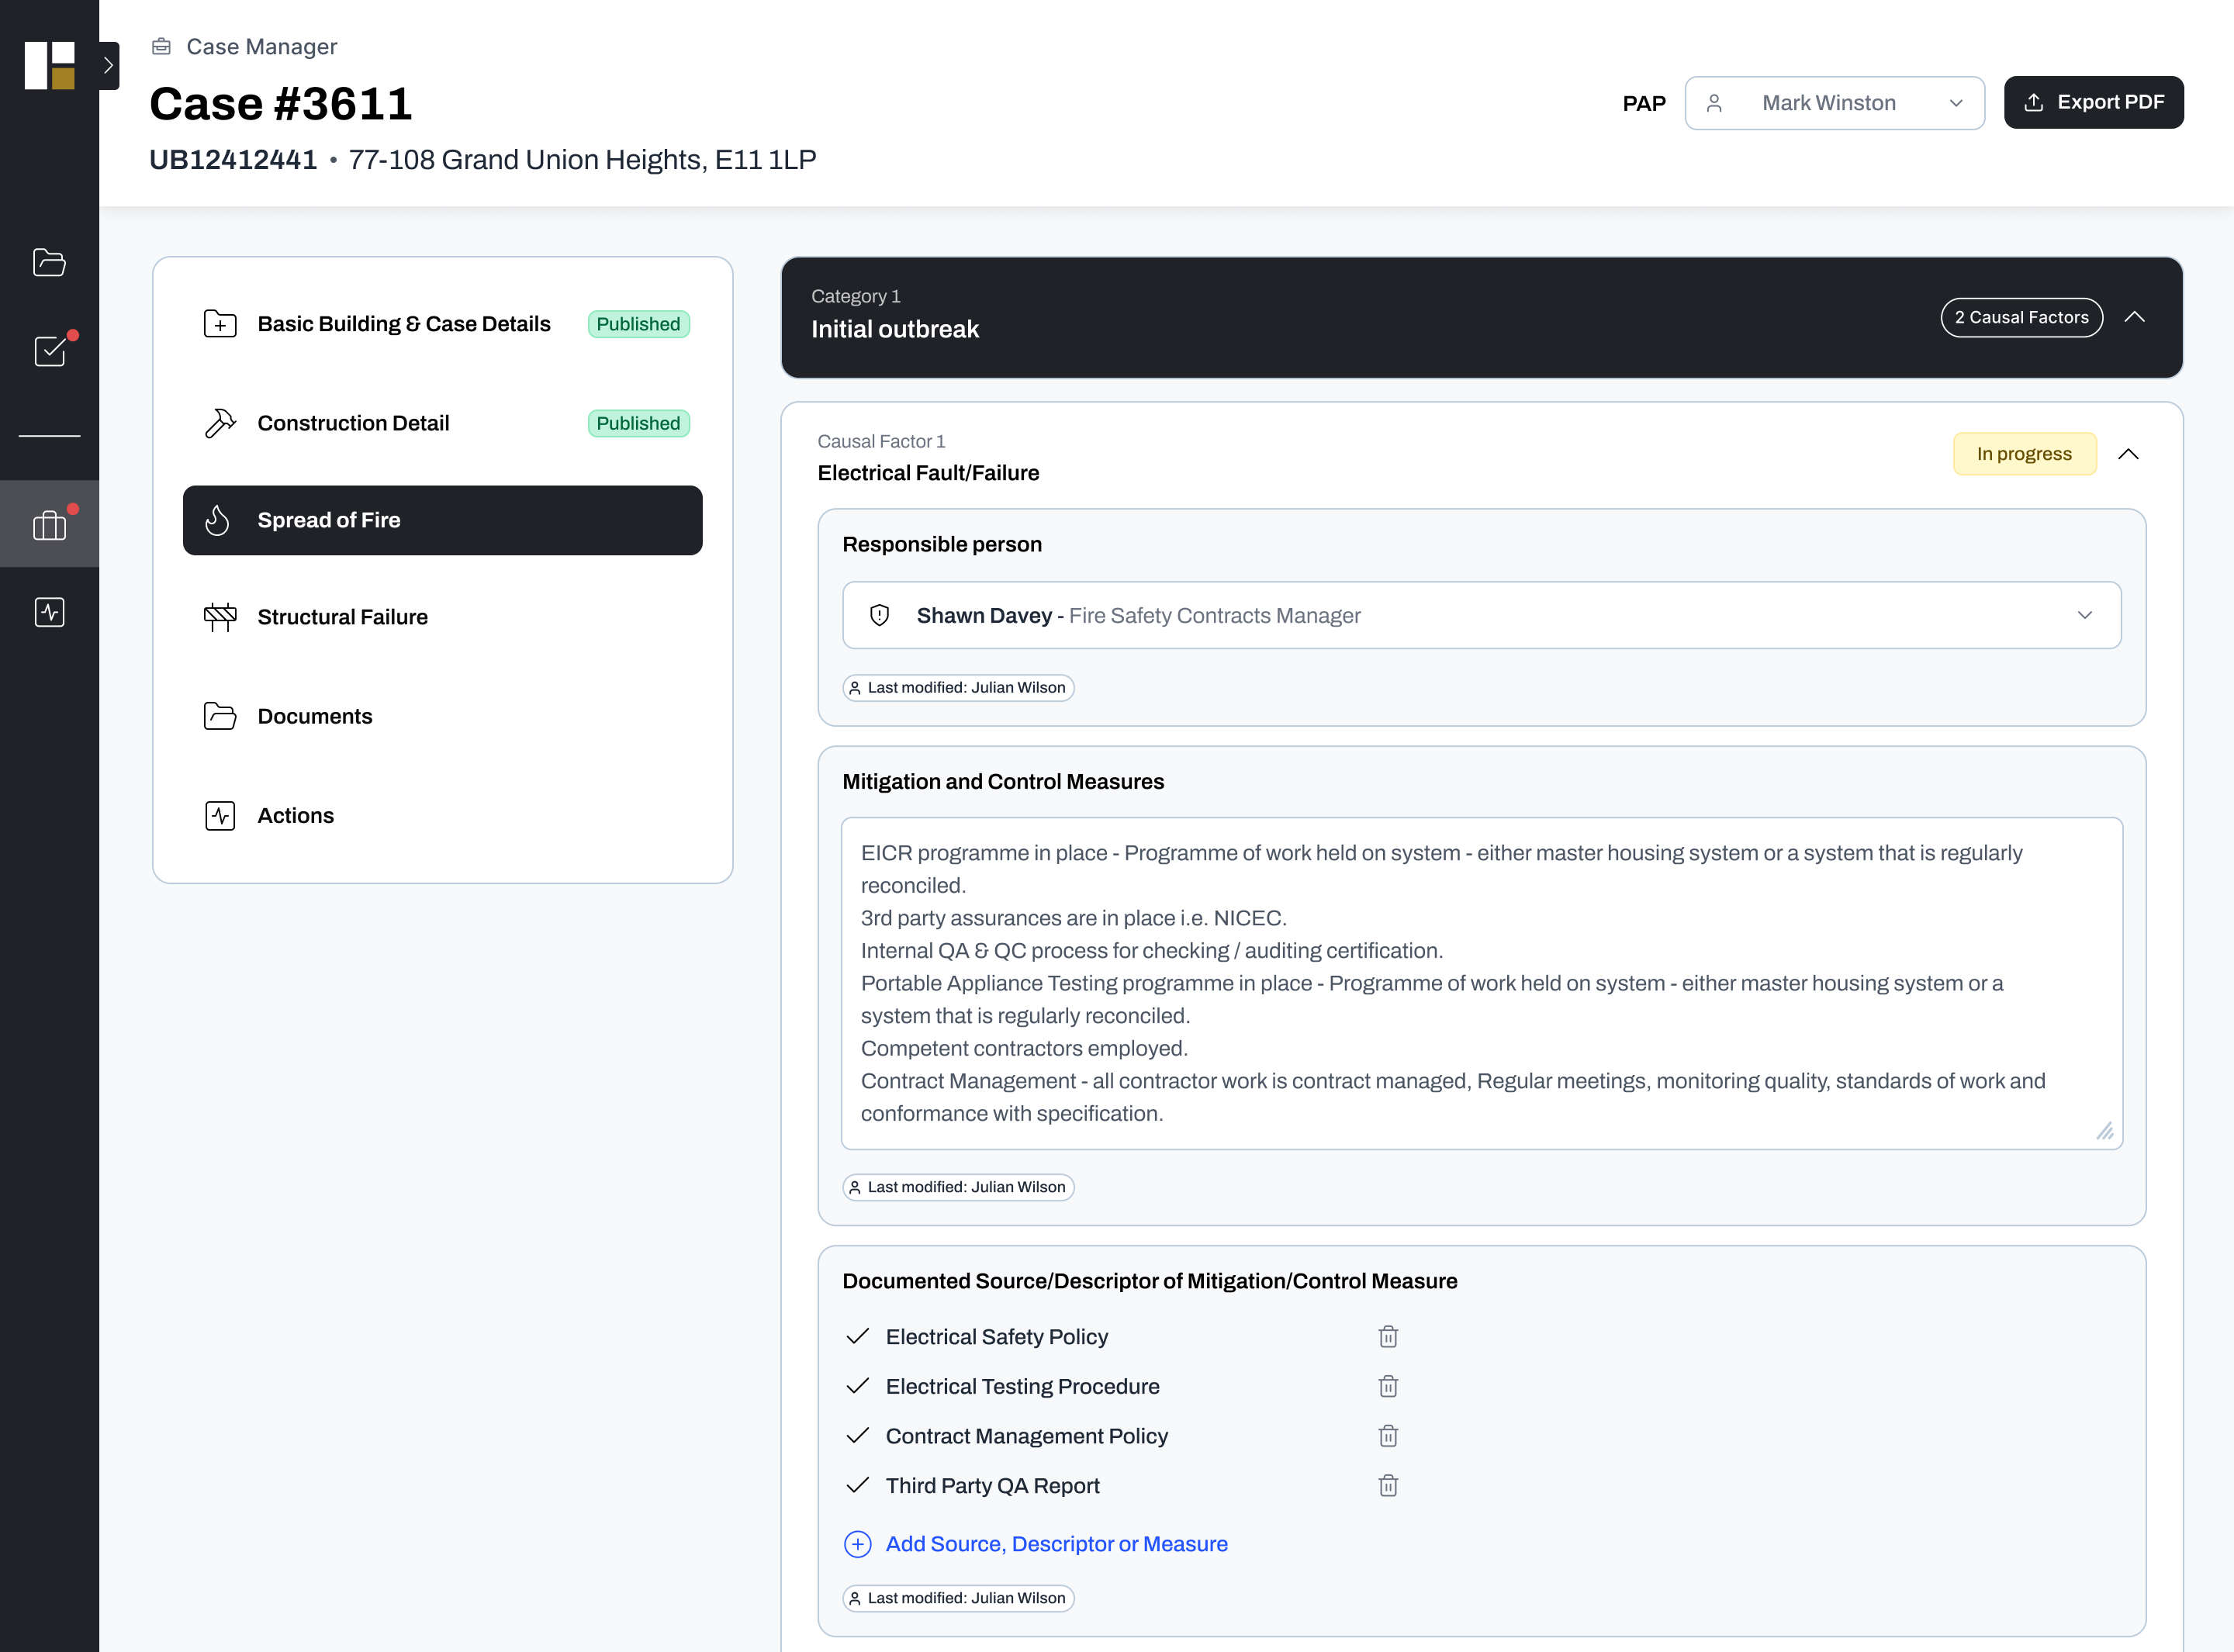Click the plus circle icon beside Add Source
The width and height of the screenshot is (2234, 1652).
click(x=857, y=1544)
